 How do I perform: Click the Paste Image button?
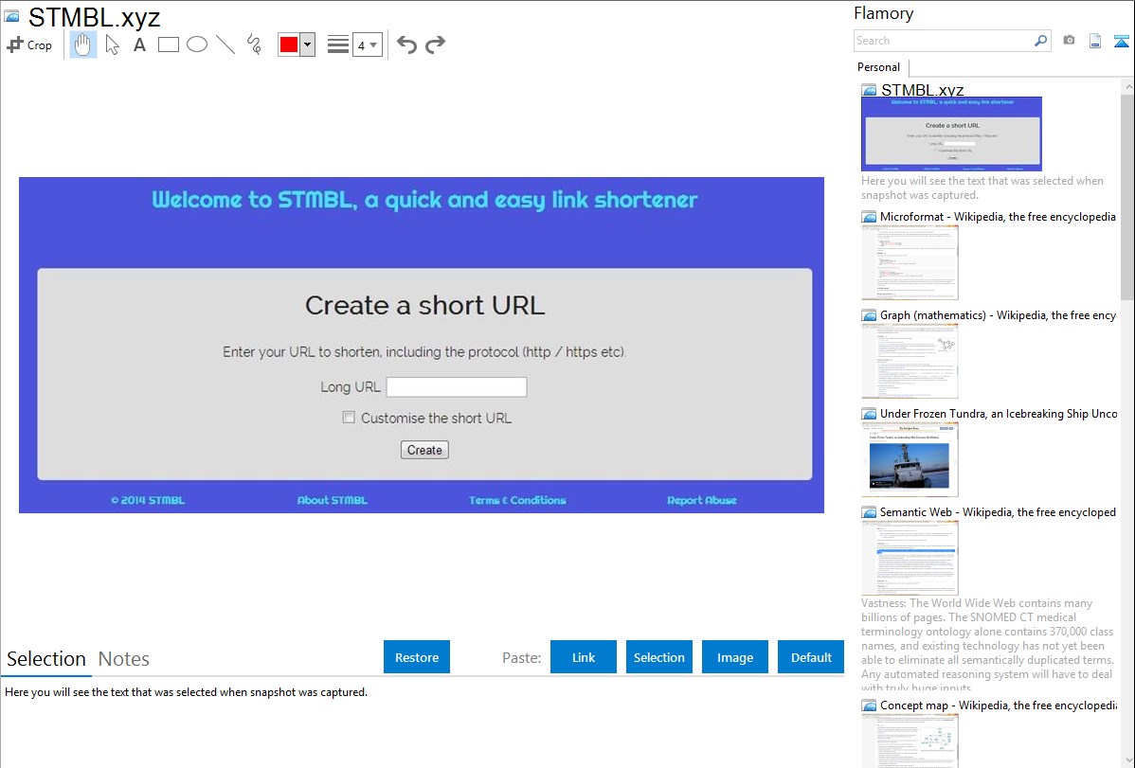pyautogui.click(x=735, y=657)
